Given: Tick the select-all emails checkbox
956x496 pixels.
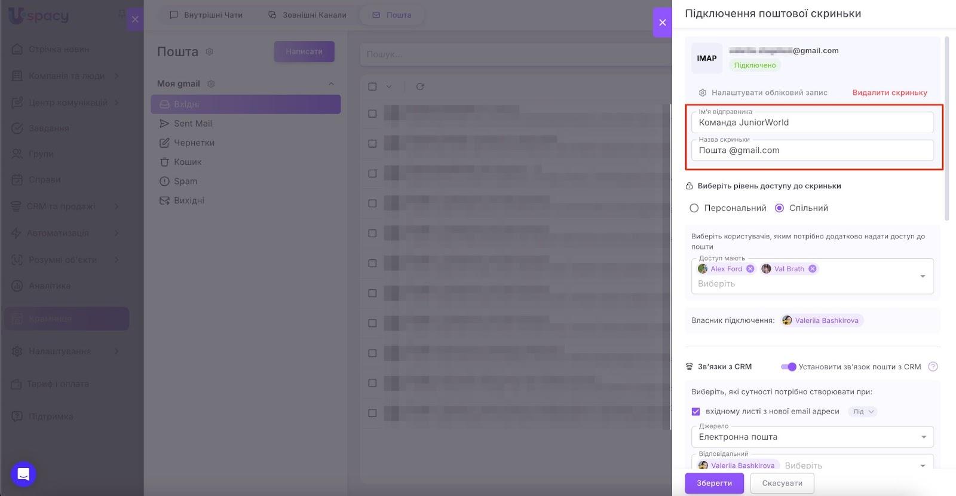Looking at the screenshot, I should [x=372, y=87].
